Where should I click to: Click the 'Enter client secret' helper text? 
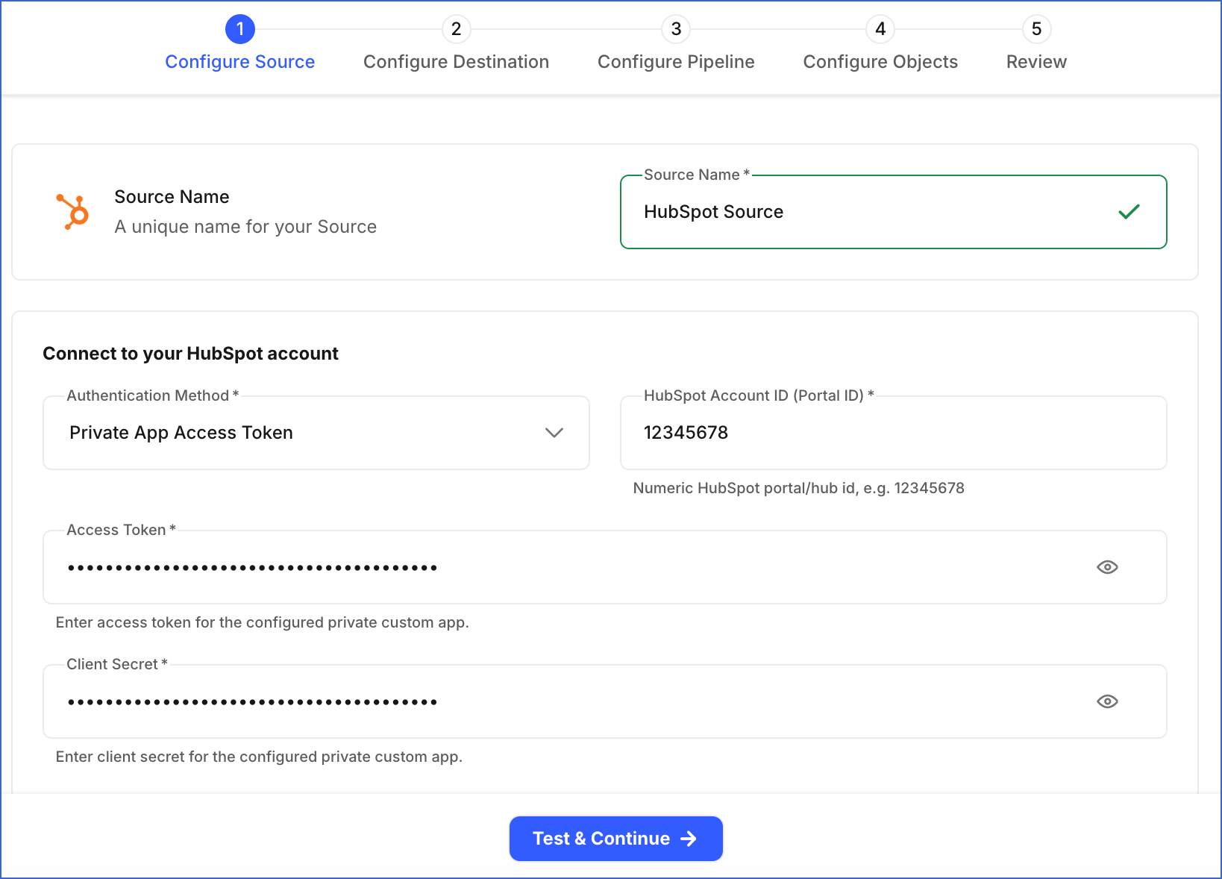point(259,757)
